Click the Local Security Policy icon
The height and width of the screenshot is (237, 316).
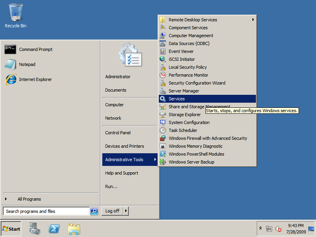tap(163, 67)
